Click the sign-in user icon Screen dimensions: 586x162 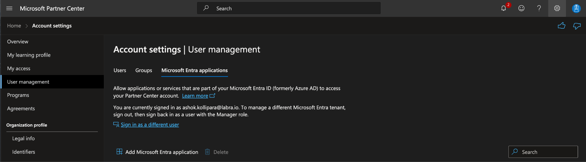click(x=116, y=125)
